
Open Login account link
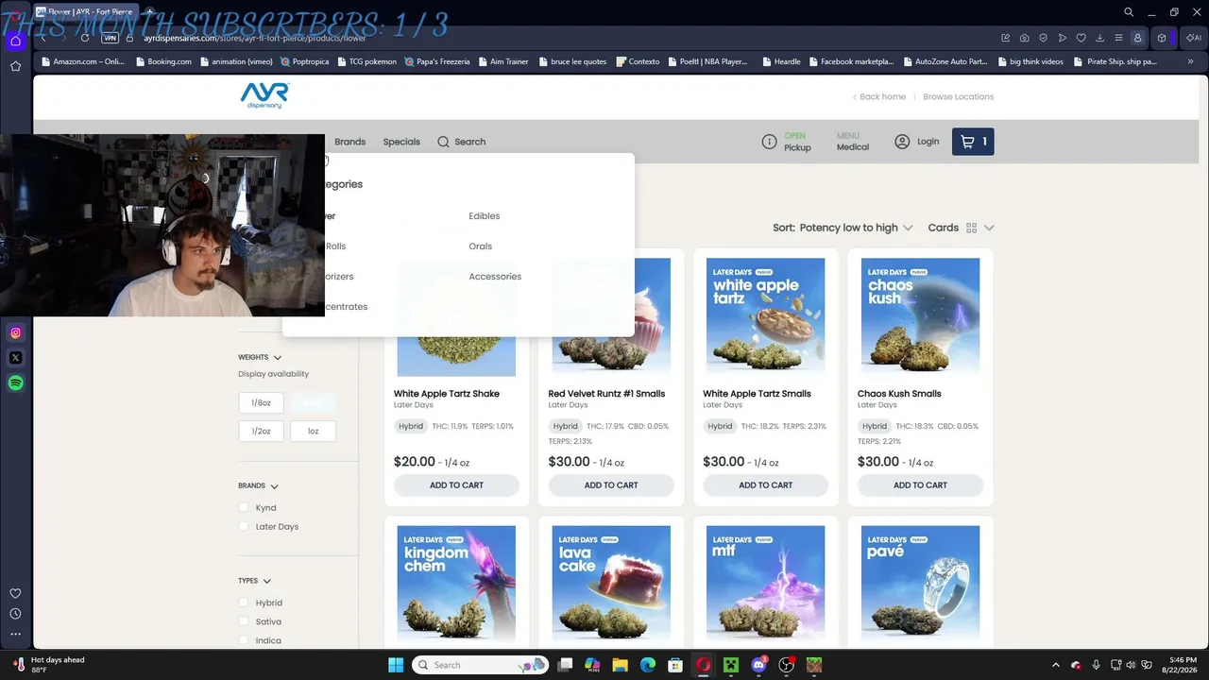pyautogui.click(x=916, y=142)
